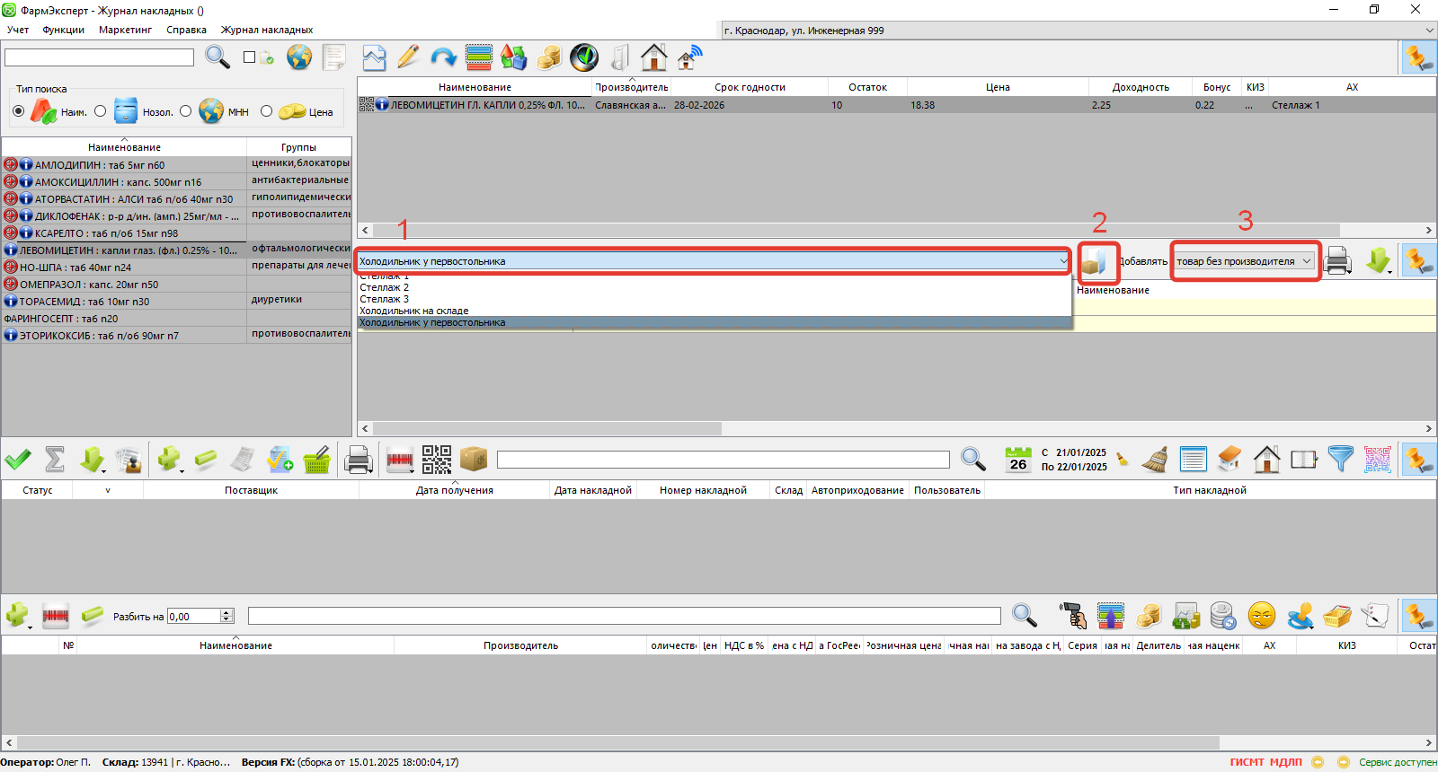Click the QR code icon in invoice toolbar
The image size is (1438, 772).
click(437, 460)
